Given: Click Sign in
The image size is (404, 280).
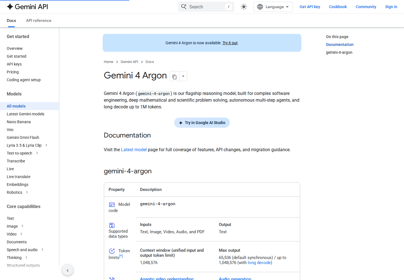Looking at the screenshot, I should coord(391,7).
